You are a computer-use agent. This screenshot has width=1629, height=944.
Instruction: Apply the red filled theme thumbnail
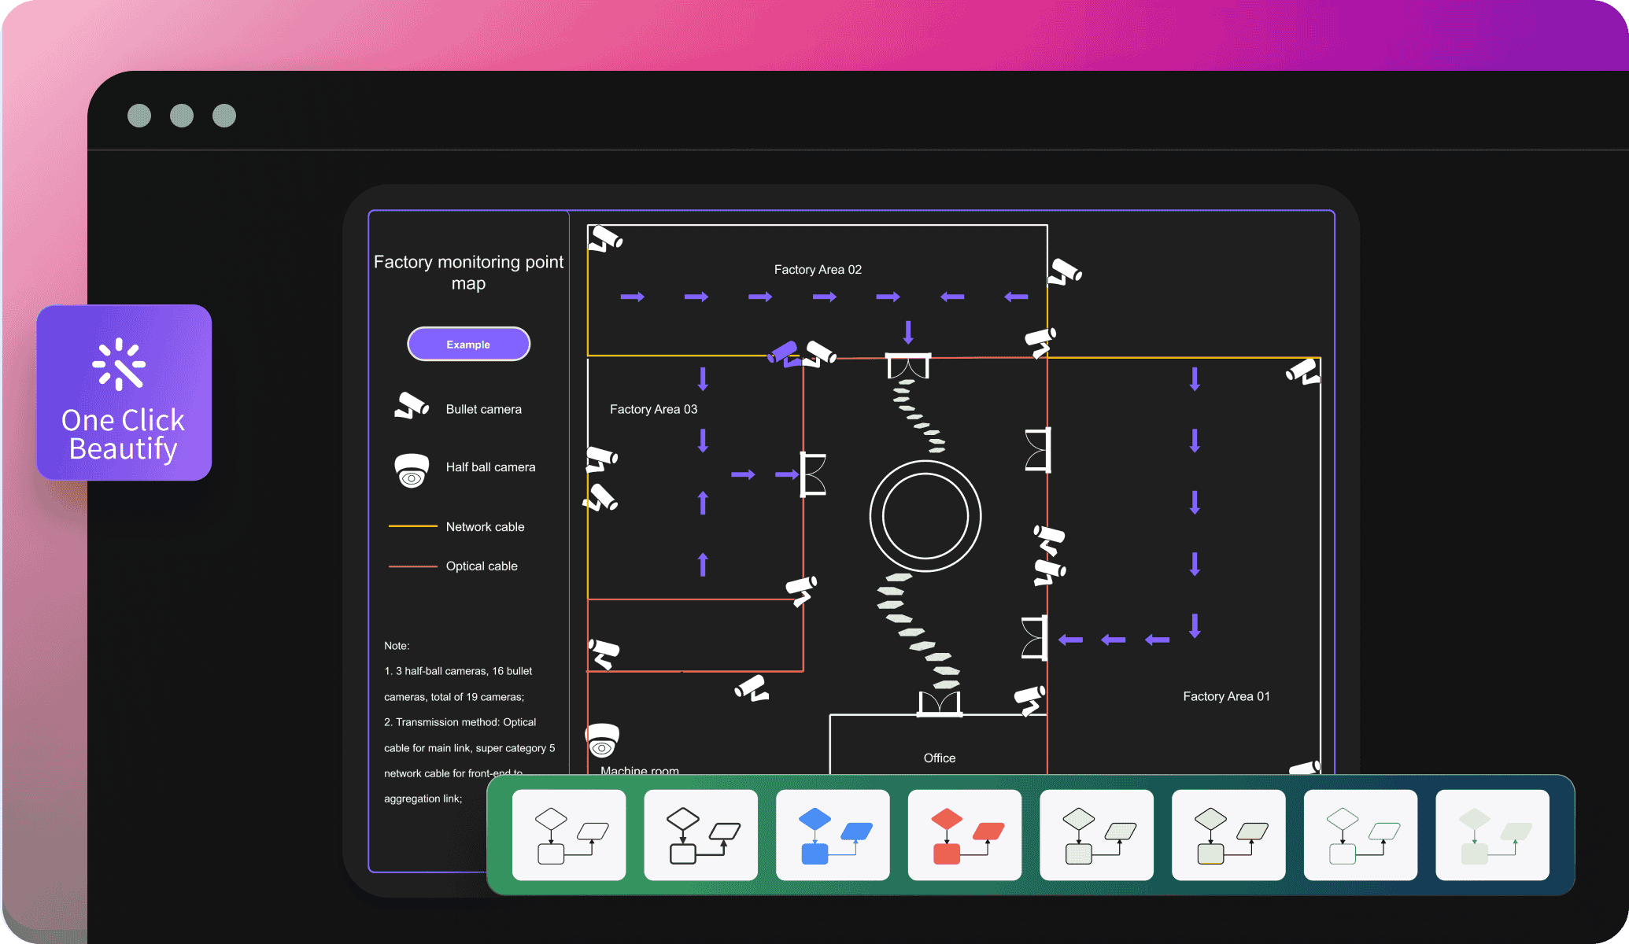coord(965,835)
